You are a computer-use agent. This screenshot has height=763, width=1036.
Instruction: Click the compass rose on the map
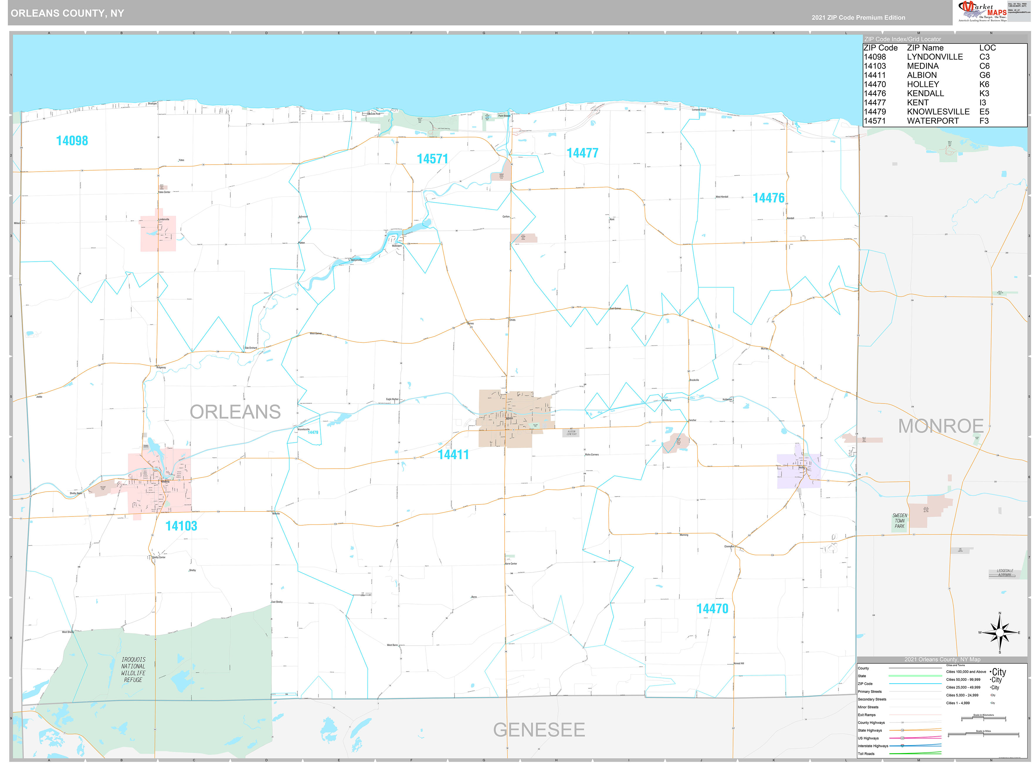pos(1000,632)
